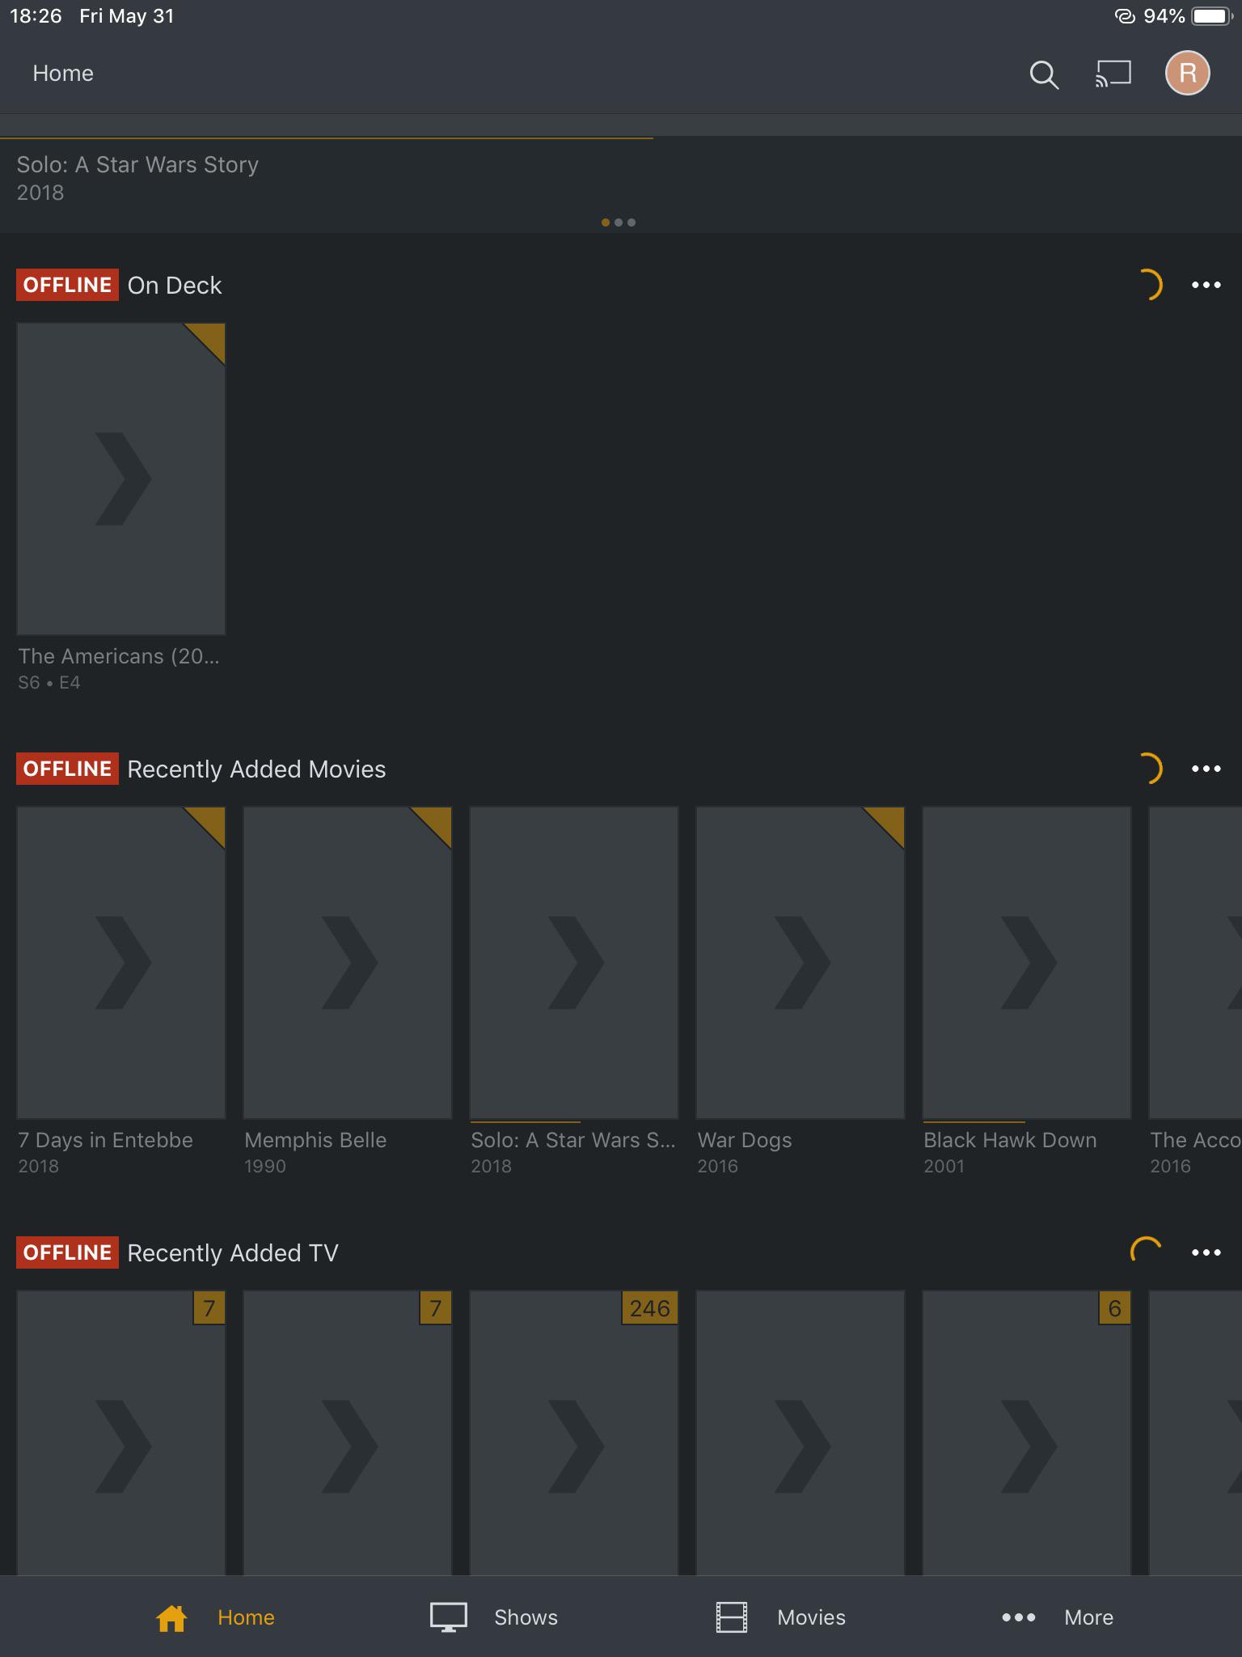
Task: Open the War Dogs poster
Action: point(801,963)
